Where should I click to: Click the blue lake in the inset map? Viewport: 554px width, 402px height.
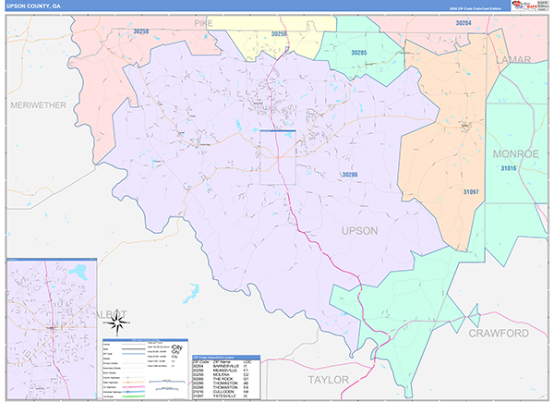(78, 272)
